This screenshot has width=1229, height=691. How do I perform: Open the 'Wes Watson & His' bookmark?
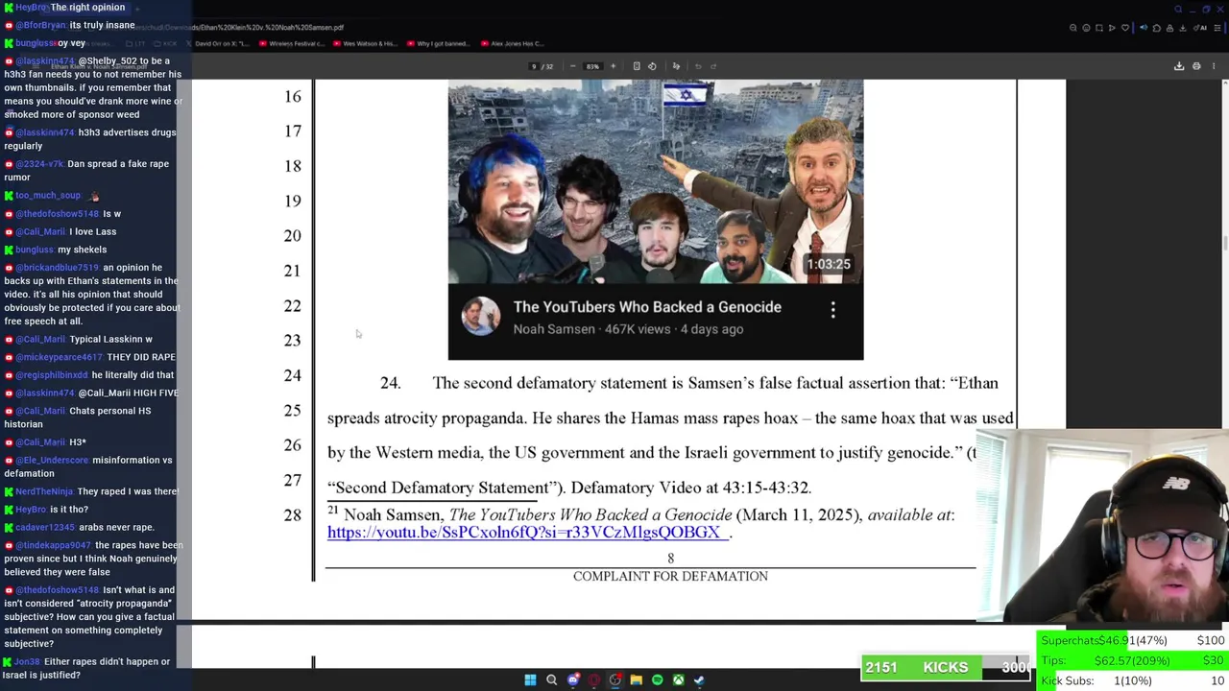click(x=365, y=43)
